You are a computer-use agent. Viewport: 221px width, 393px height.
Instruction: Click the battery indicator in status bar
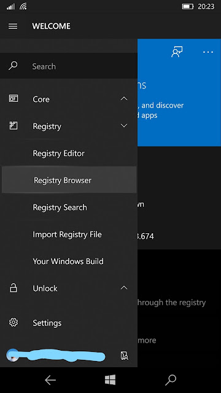point(188,7)
